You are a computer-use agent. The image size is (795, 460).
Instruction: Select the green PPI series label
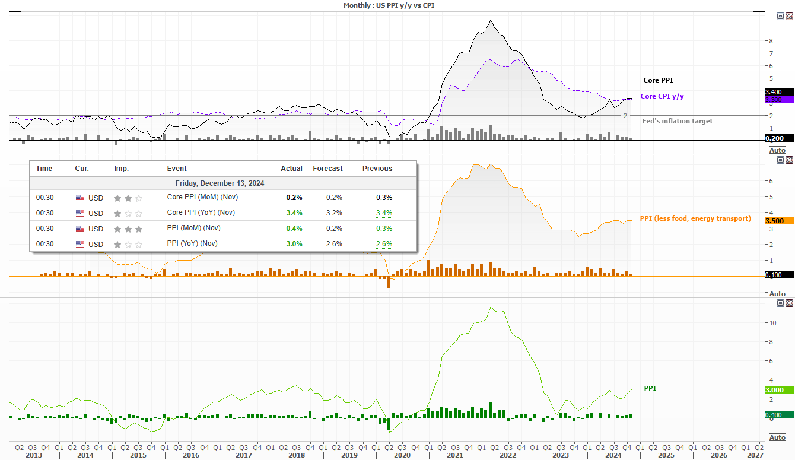pos(650,388)
